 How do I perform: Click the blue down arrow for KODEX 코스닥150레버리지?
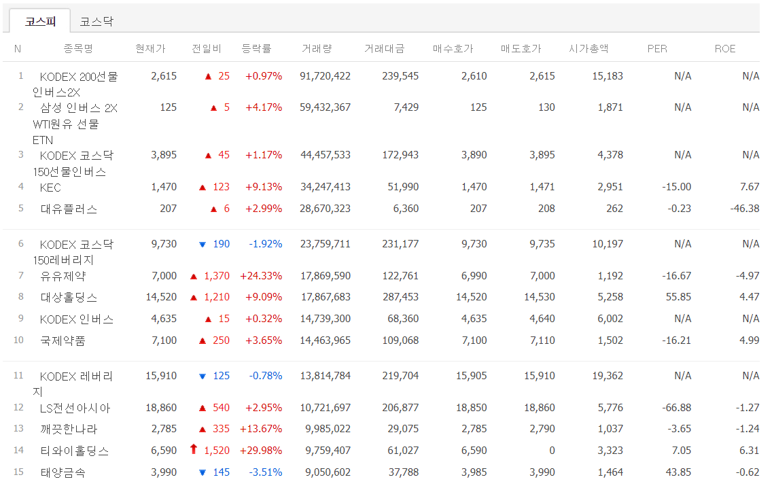click(202, 244)
